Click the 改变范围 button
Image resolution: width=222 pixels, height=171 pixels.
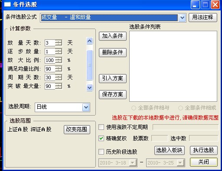point(77,129)
